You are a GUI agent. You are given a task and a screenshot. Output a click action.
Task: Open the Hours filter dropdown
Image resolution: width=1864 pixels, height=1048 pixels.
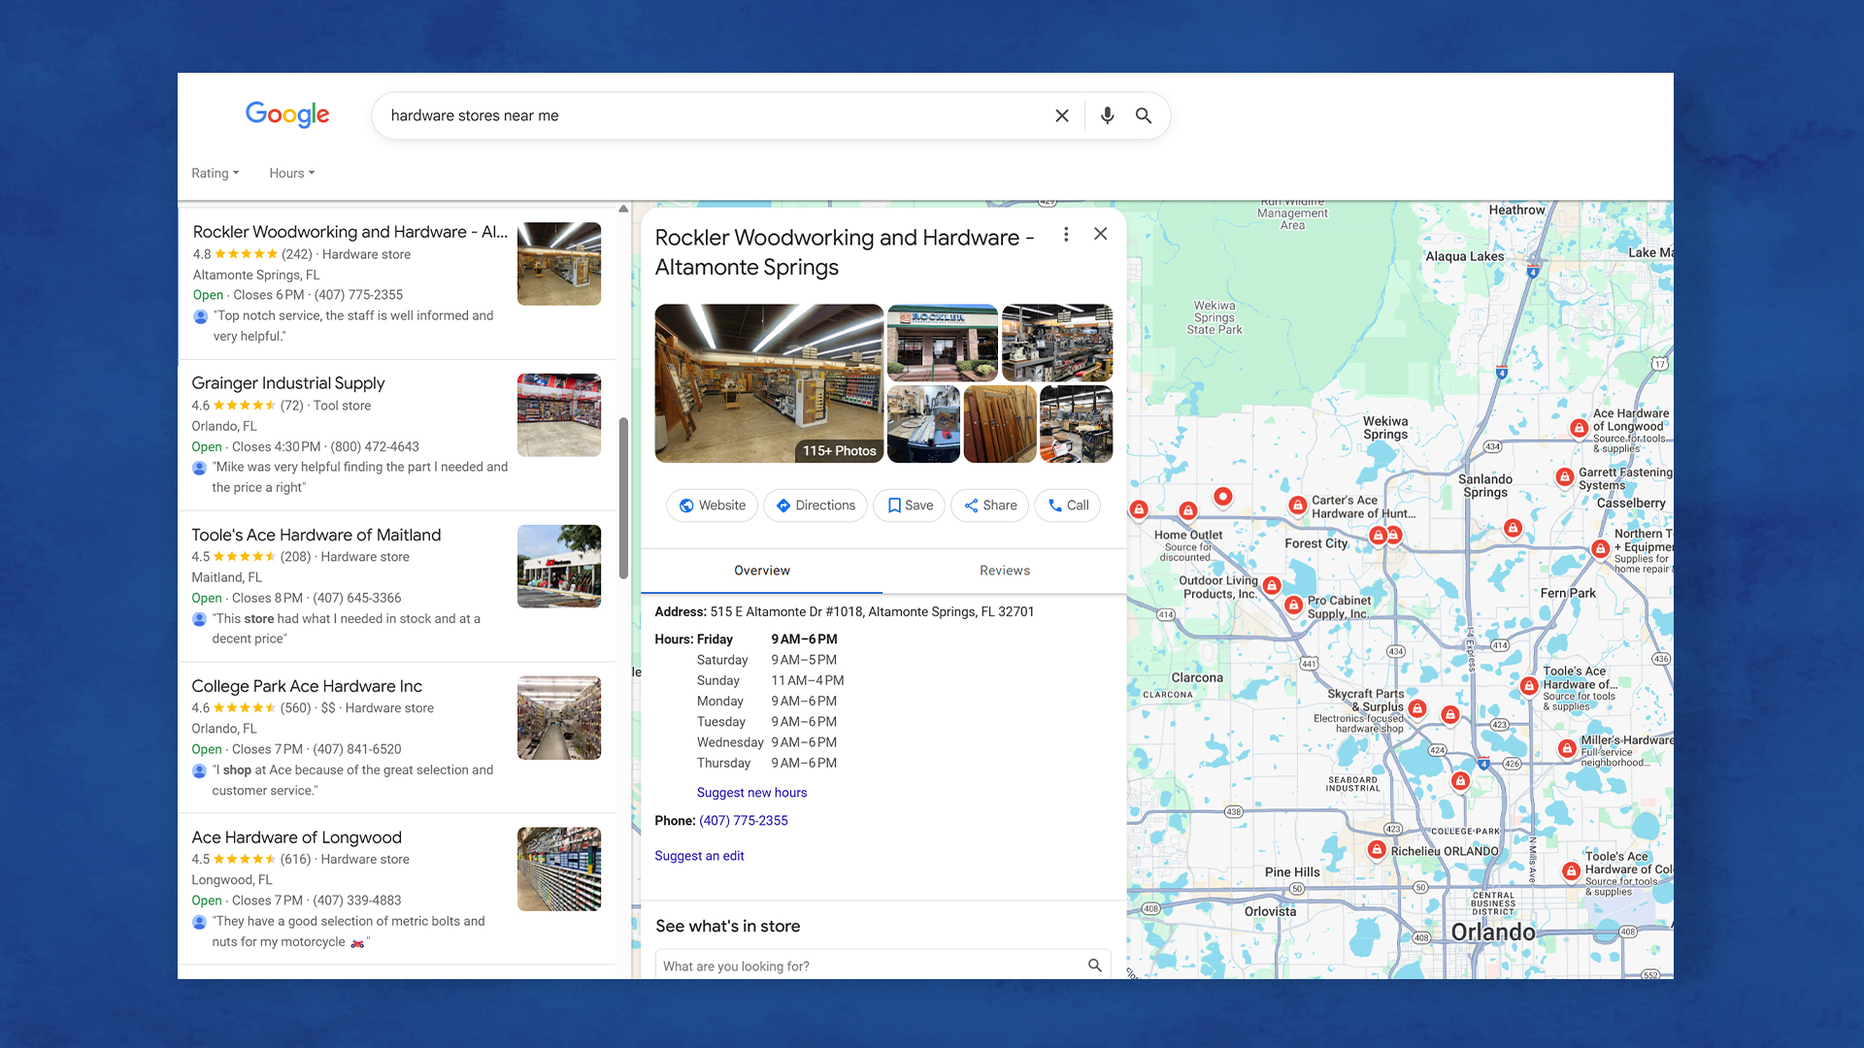[x=290, y=173]
